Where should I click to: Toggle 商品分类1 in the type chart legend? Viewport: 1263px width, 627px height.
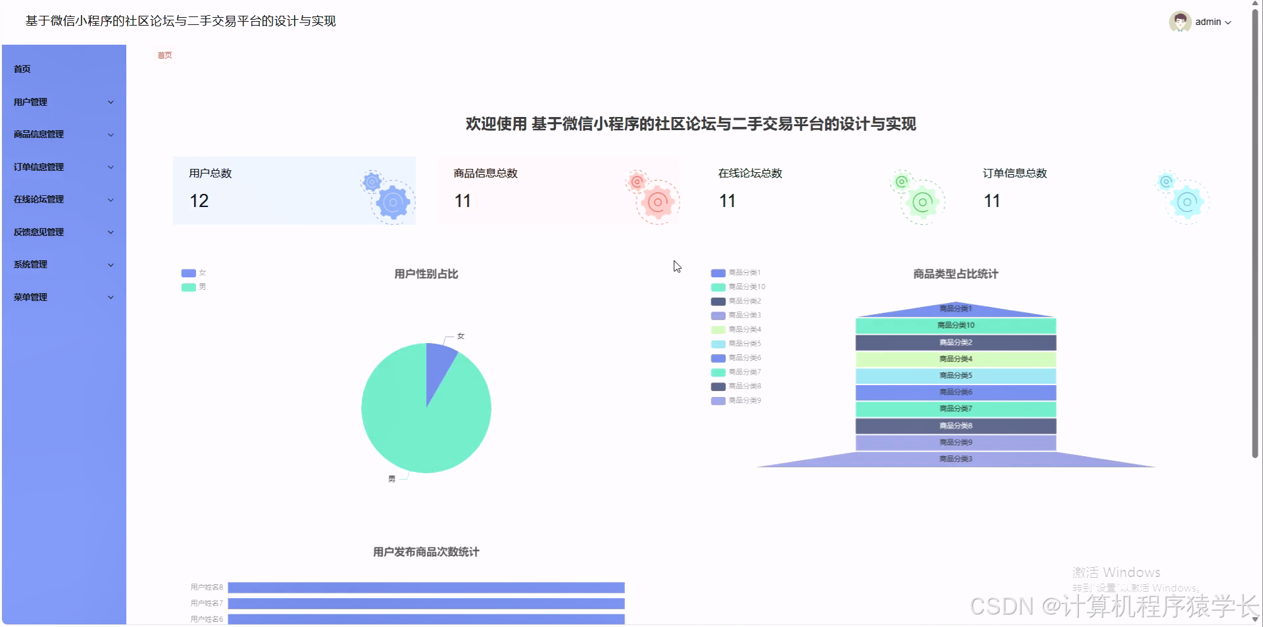735,272
